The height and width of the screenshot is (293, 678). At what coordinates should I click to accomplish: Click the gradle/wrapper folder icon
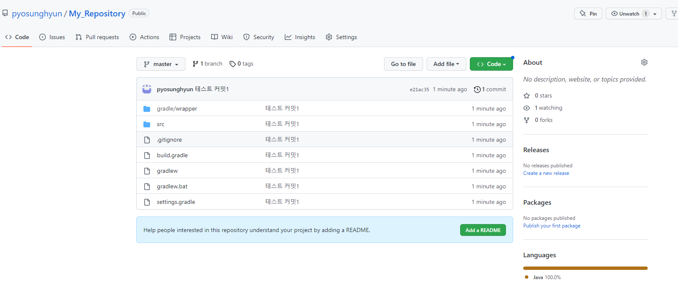pos(147,109)
